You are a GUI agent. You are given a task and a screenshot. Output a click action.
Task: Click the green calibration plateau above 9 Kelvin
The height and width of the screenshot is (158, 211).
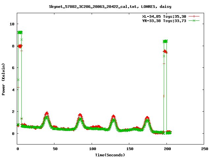[20, 32]
